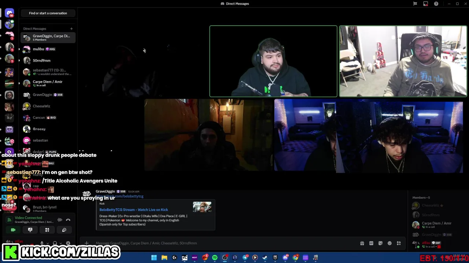
Task: Open DM with Grooxy
Action: coord(48,129)
